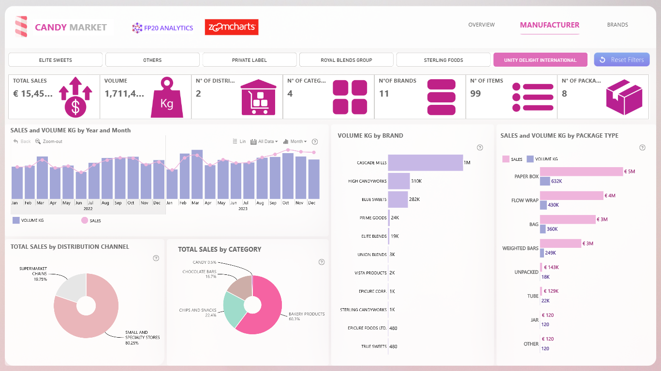Viewport: 661px width, 371px height.
Task: Filter by Elite Sweets manufacturer
Action: coord(56,60)
